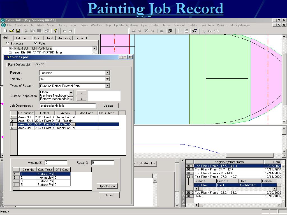Switch to the Hull-Spaces tab
The width and height of the screenshot is (287, 215).
[22, 38]
